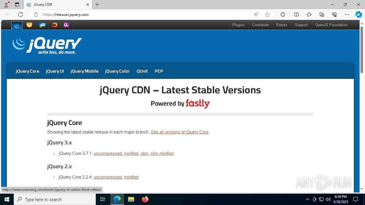Select the PEP nav item
Viewport: 365px width, 205px height.
tap(159, 71)
